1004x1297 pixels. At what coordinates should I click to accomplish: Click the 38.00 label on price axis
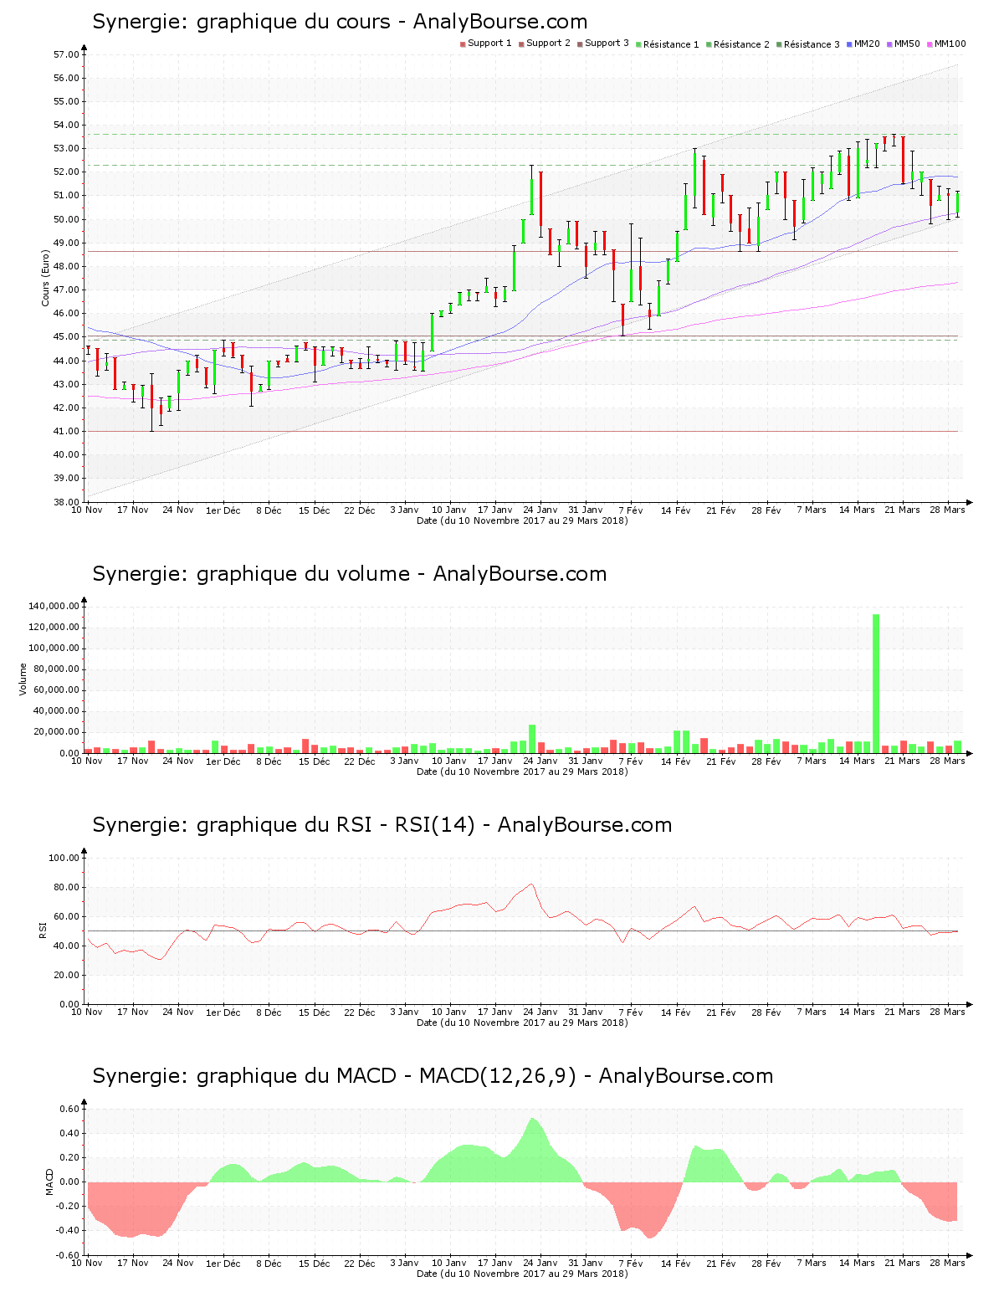click(x=66, y=502)
